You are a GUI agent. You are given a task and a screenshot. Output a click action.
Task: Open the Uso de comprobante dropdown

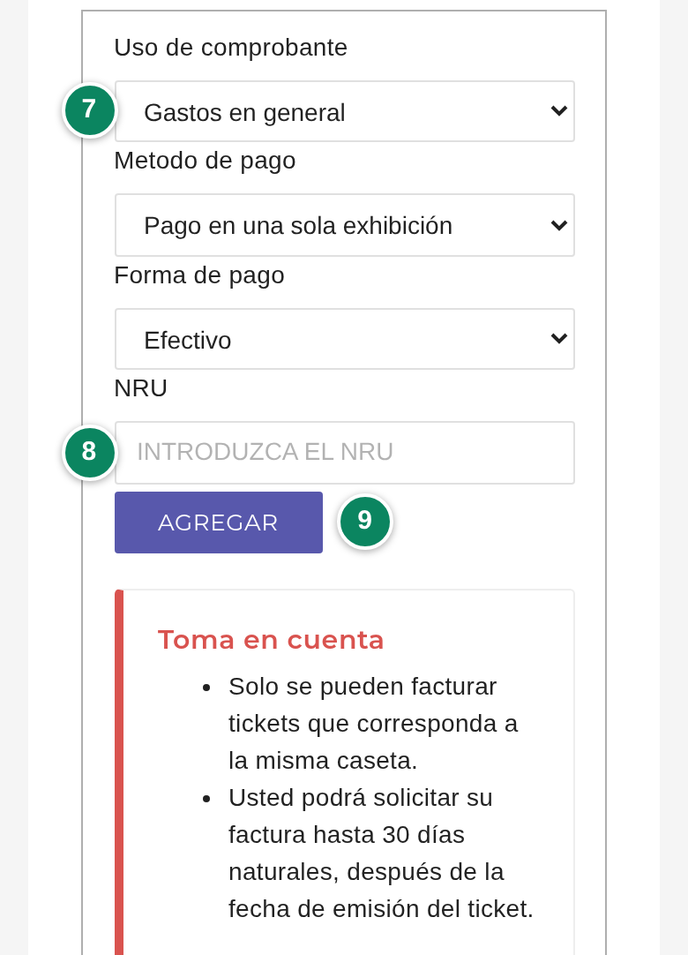345,111
